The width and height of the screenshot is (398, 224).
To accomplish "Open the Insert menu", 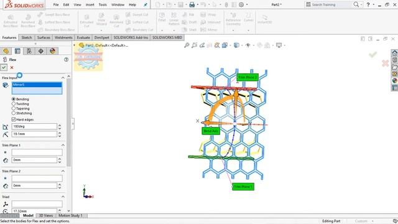I will 90,4.
